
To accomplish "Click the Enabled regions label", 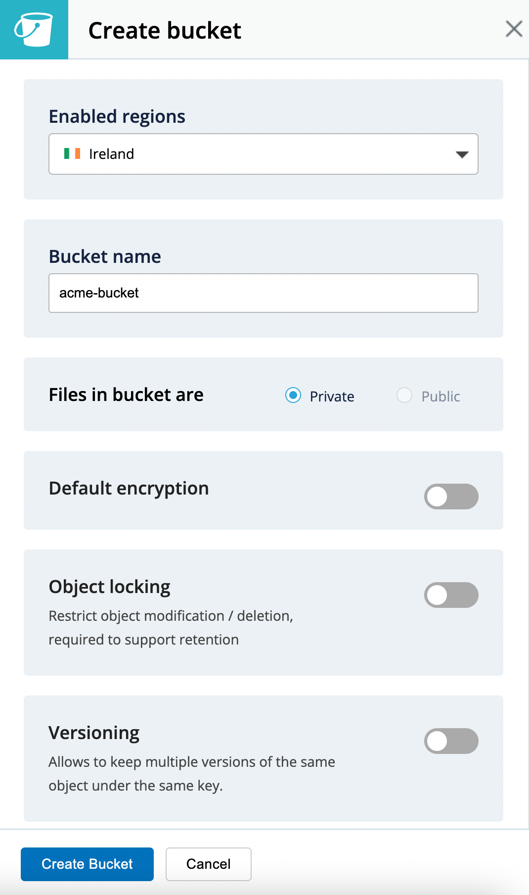I will (x=117, y=116).
